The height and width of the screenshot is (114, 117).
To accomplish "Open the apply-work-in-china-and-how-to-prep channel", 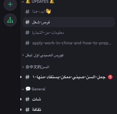I will [x=69, y=43].
